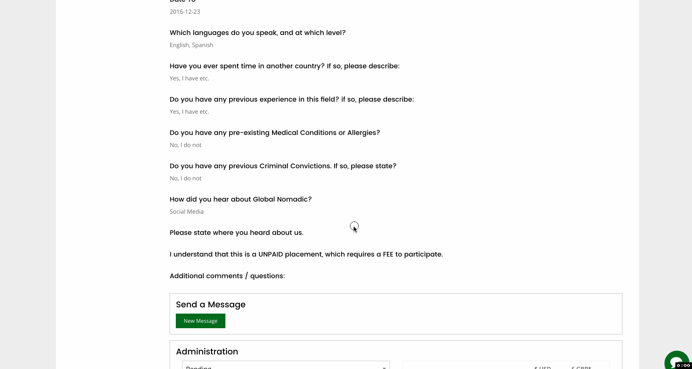The width and height of the screenshot is (692, 369).
Task: Click the $ USD column header
Action: [542, 367]
